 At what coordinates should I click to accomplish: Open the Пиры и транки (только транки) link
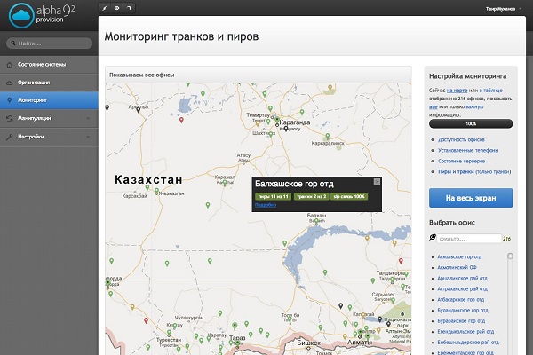click(x=474, y=171)
